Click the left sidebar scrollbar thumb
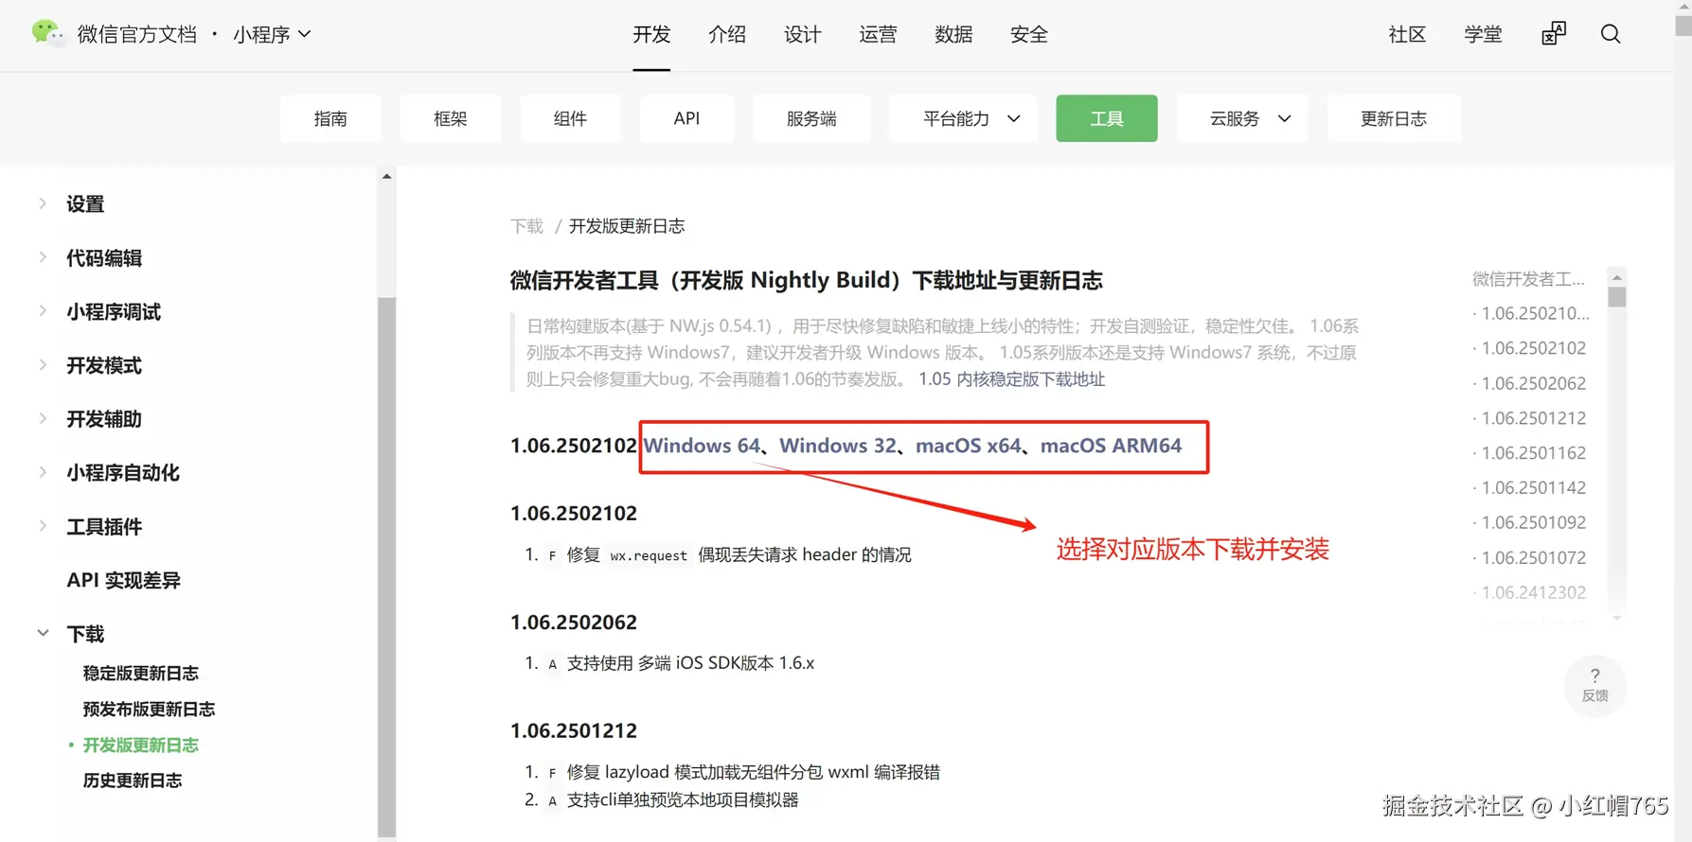 [386, 568]
